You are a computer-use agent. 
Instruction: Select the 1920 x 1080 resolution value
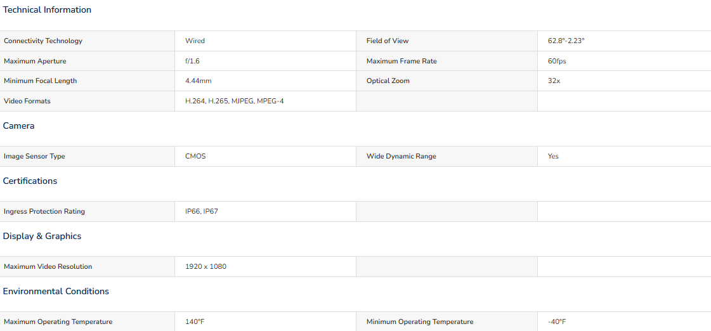206,266
